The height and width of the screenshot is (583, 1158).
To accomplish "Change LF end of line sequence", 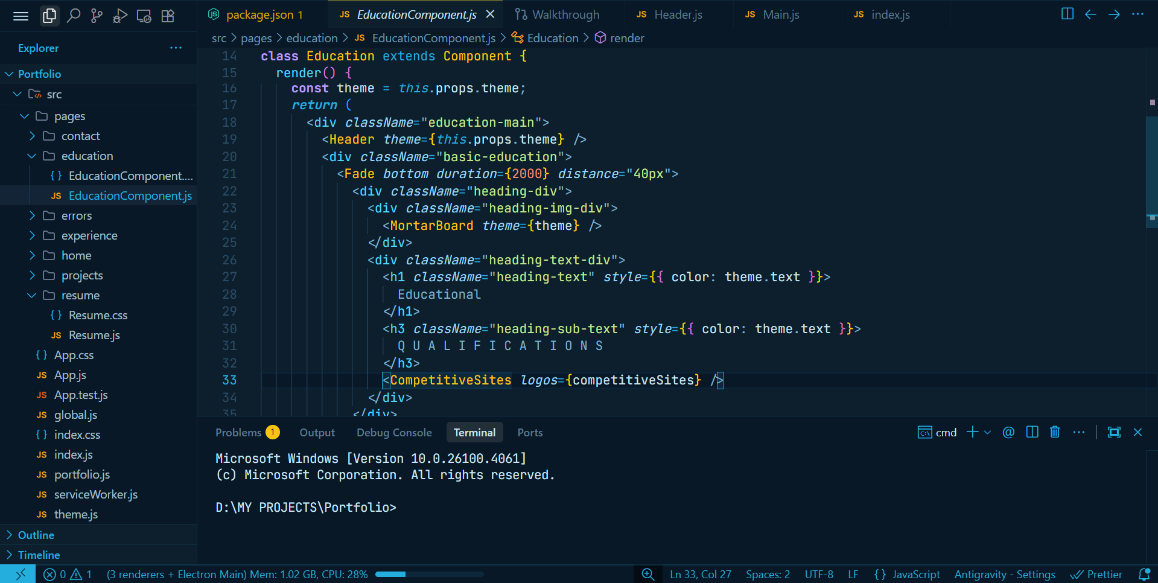I will (x=853, y=574).
